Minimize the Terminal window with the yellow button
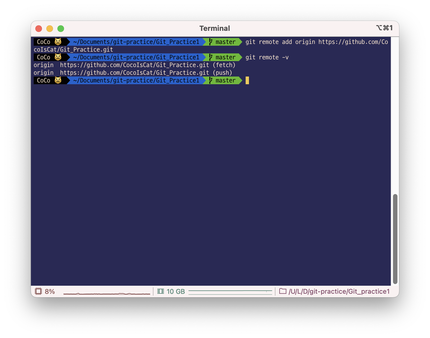This screenshot has height=338, width=430. tap(50, 29)
